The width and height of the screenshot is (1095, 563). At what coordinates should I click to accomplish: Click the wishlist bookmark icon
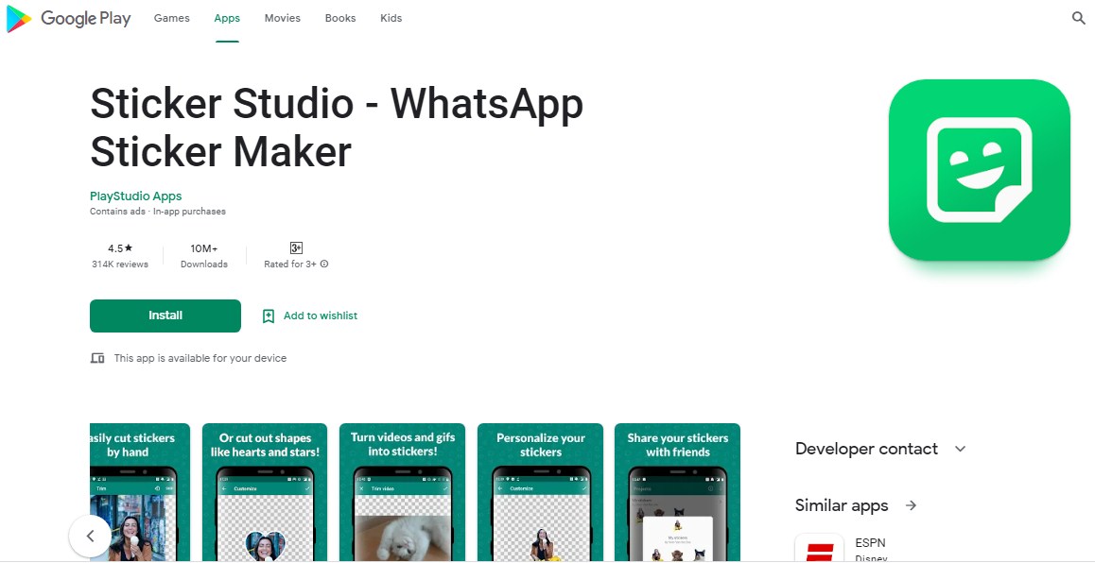[269, 316]
